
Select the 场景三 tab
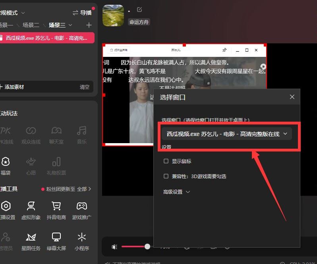pyautogui.click(x=57, y=25)
